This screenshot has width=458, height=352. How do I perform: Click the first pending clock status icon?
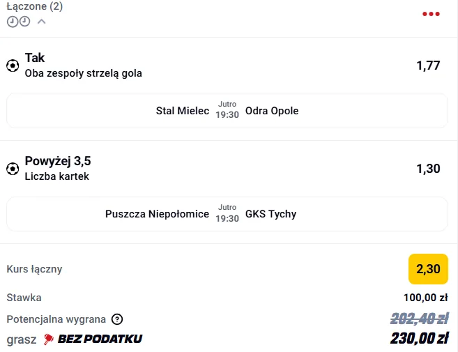[13, 22]
